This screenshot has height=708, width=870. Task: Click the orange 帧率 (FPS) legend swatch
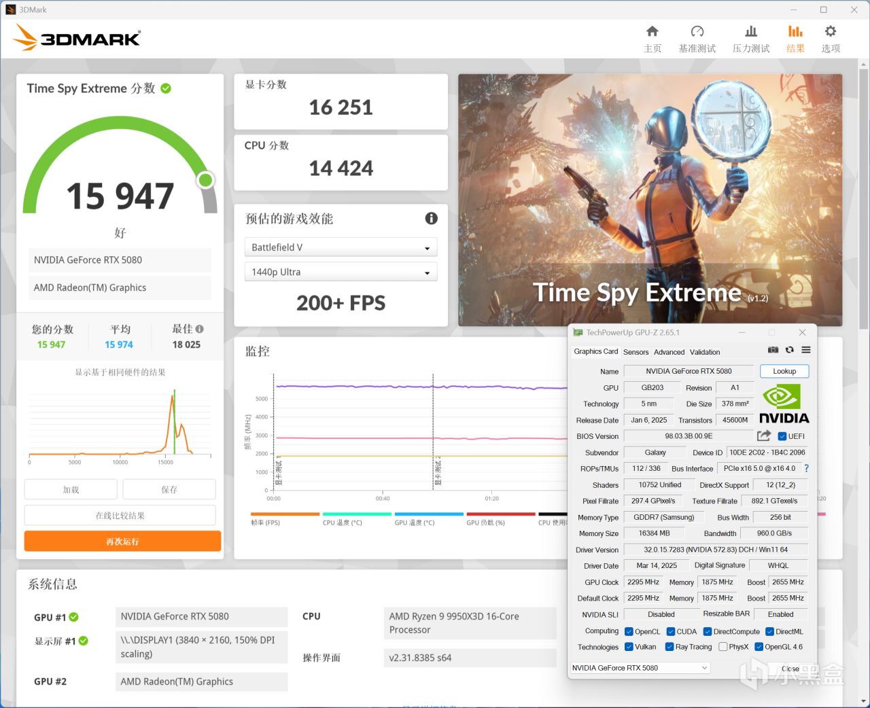click(285, 514)
